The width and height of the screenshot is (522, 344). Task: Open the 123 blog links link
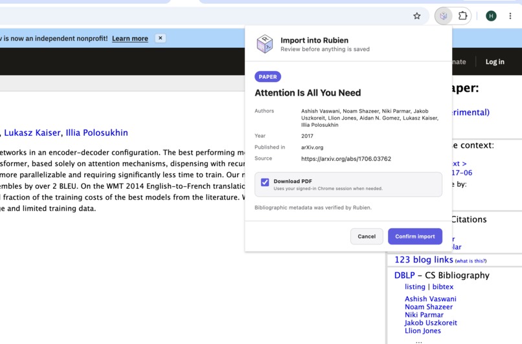[x=424, y=259]
